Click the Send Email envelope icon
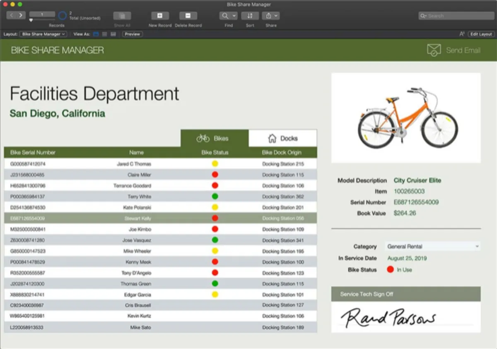497x349 pixels. click(x=434, y=50)
